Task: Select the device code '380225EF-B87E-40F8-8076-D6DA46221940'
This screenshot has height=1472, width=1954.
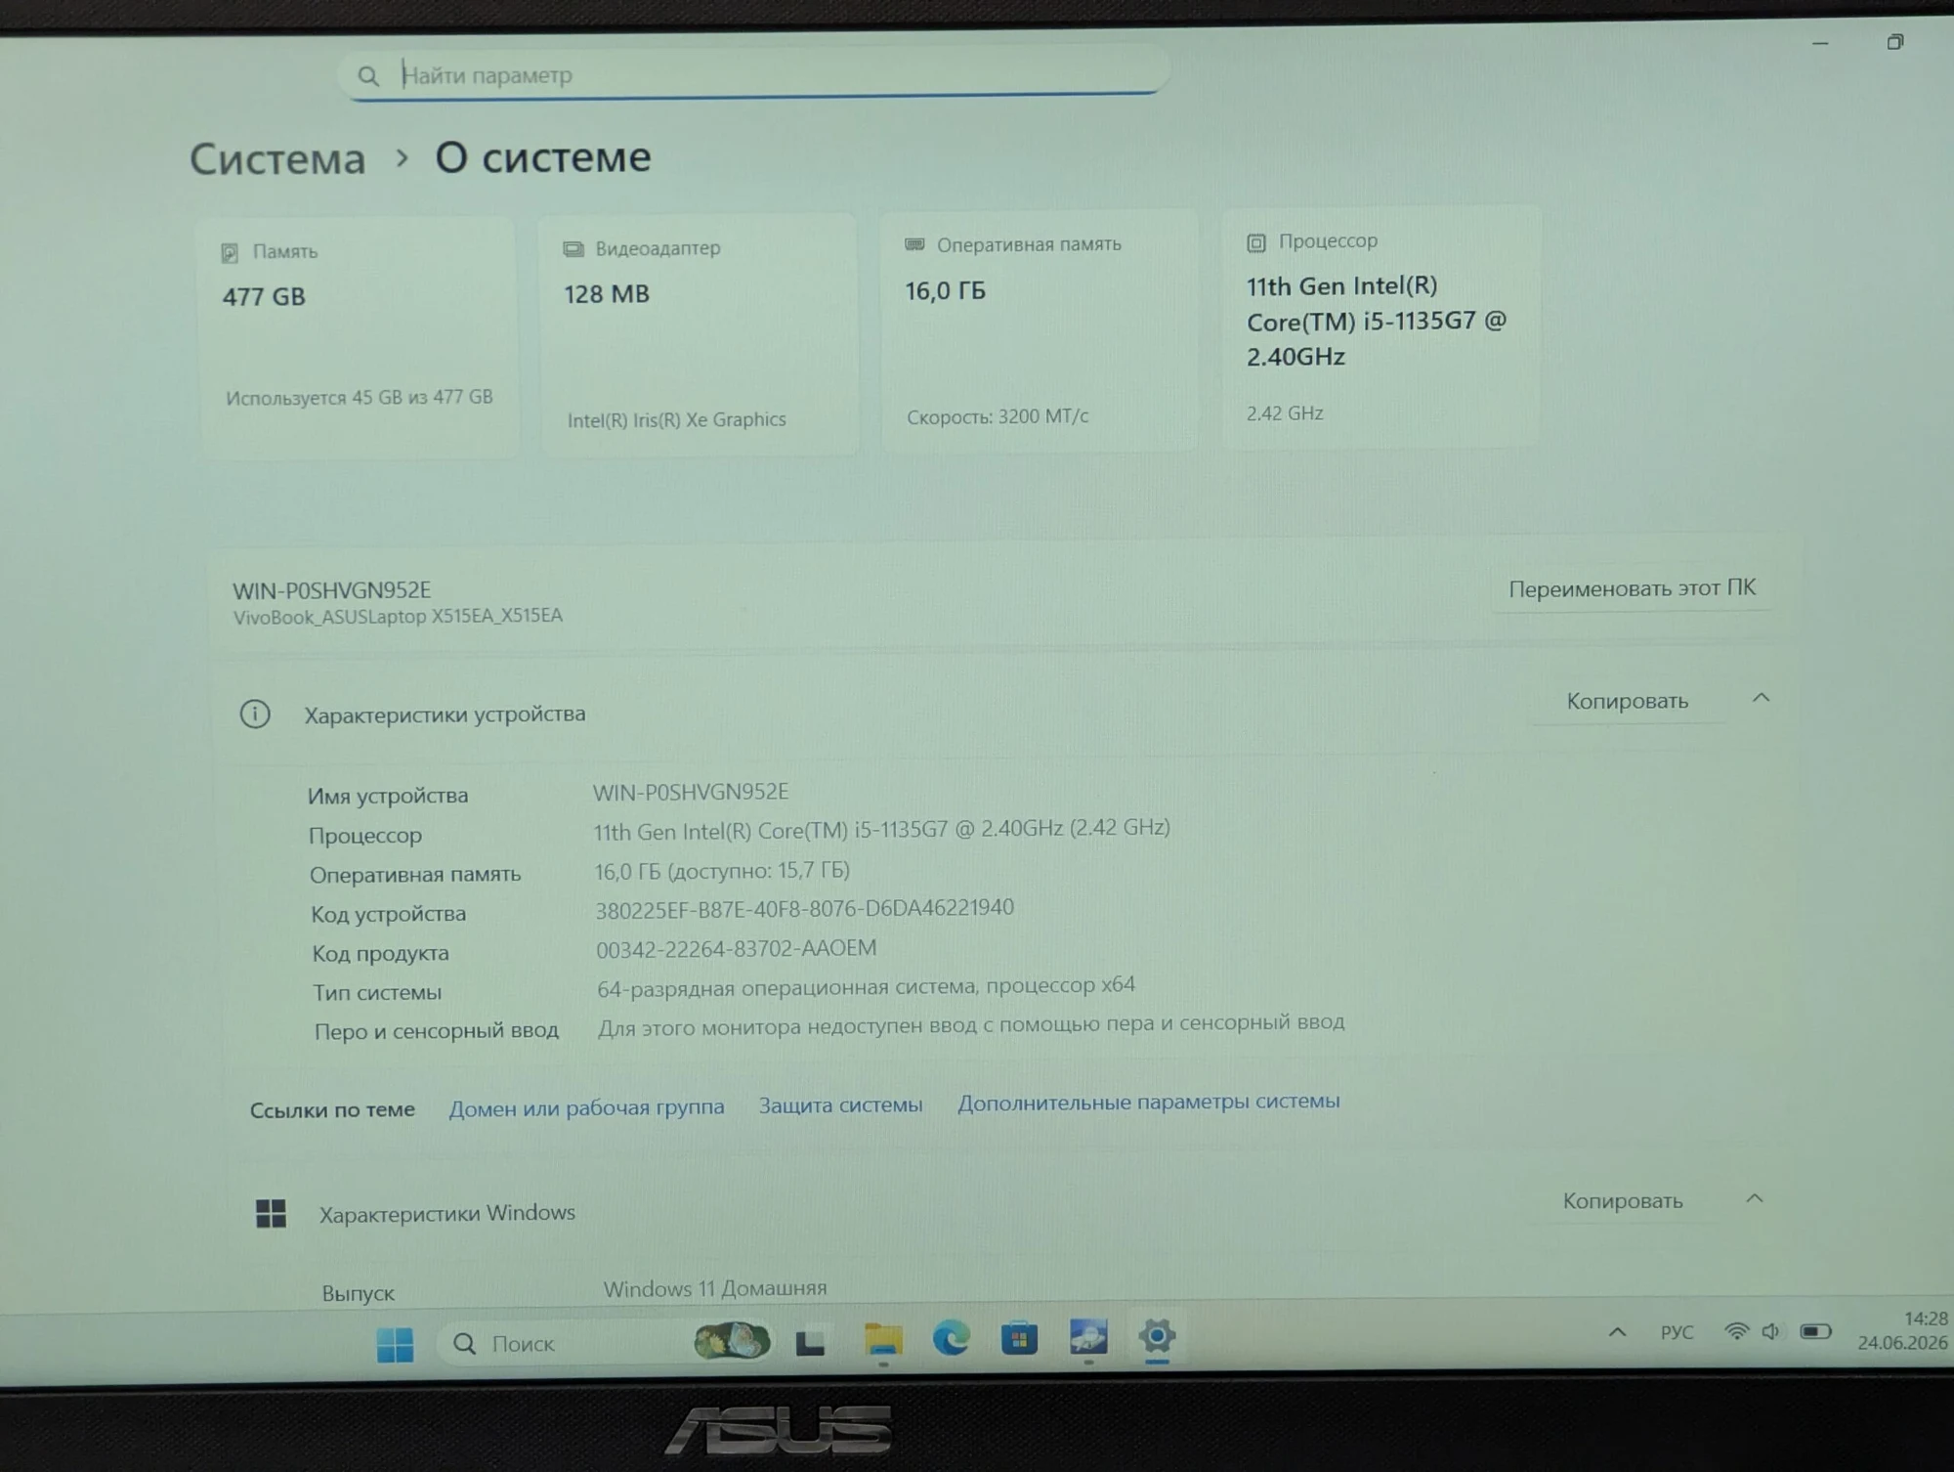Action: click(804, 908)
